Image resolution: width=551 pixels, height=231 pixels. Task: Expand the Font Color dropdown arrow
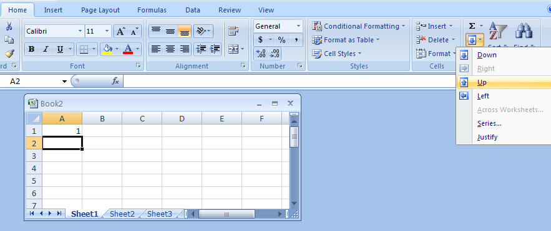click(x=138, y=49)
